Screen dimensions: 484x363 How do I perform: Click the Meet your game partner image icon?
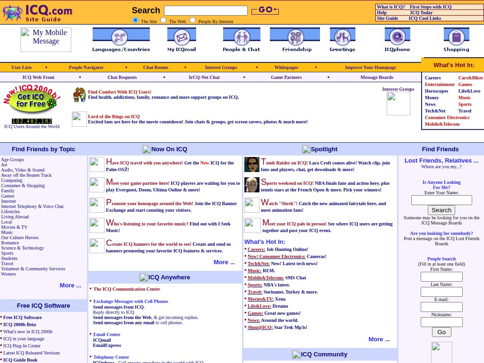[x=97, y=185]
